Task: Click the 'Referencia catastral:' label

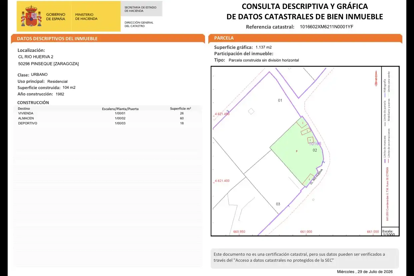Action: tap(270, 27)
